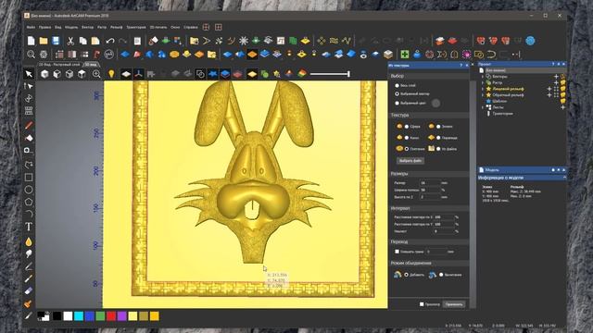
Task: Choose the Пирамида texture radio button
Action: pyautogui.click(x=438, y=138)
